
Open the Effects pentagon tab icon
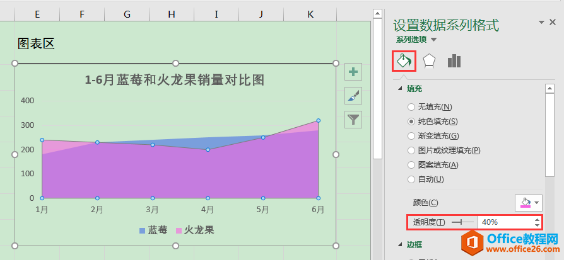pos(429,60)
